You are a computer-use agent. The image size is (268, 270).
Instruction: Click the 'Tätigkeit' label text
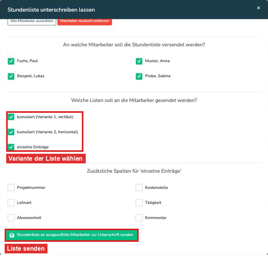point(153,203)
